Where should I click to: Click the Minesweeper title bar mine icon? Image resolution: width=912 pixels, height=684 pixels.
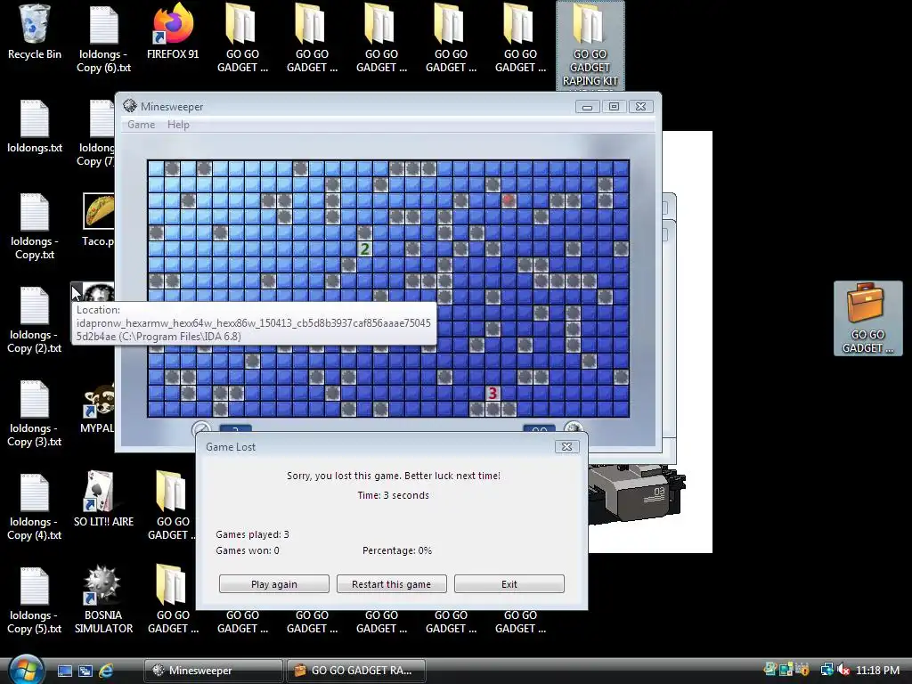click(x=130, y=106)
